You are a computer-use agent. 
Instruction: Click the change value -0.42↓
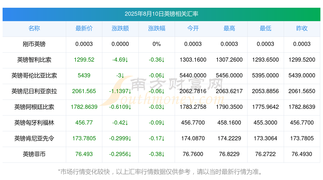pos(120,123)
